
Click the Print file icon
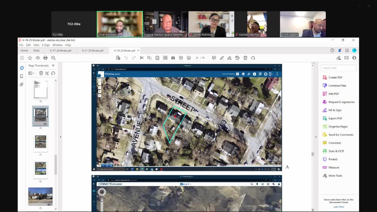tap(45, 58)
